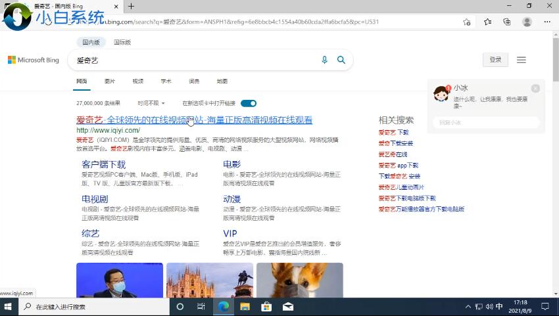Click related search 爱奇艺儿童动画片
Viewport: 559px width, 316px height.
tap(401, 187)
